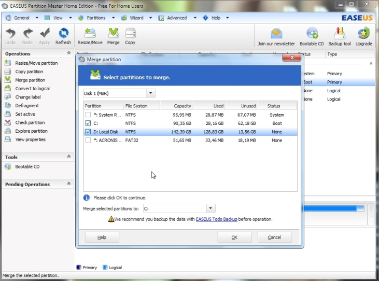
Task: Collapse the Pending Operations panel
Action: pos(68,184)
